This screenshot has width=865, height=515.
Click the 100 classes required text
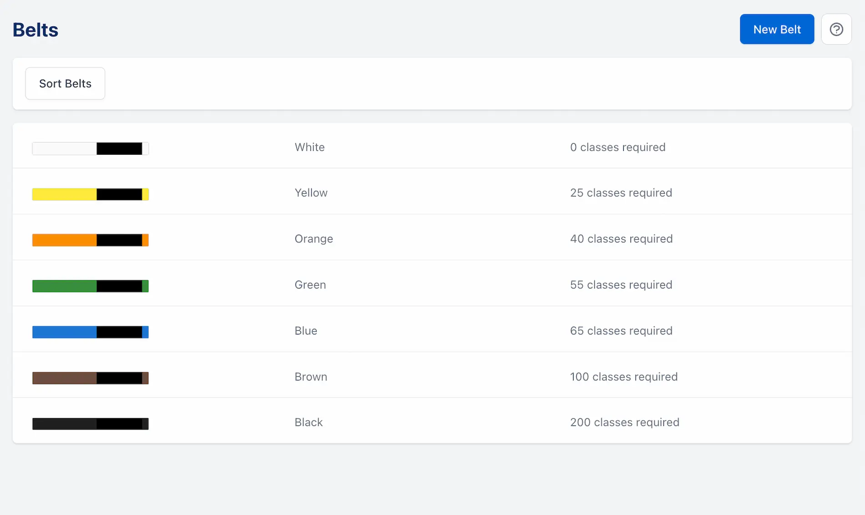(x=624, y=377)
